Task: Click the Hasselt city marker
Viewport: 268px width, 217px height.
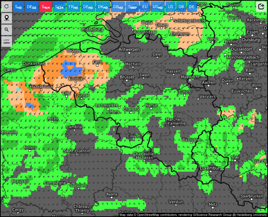Action: [x=173, y=75]
